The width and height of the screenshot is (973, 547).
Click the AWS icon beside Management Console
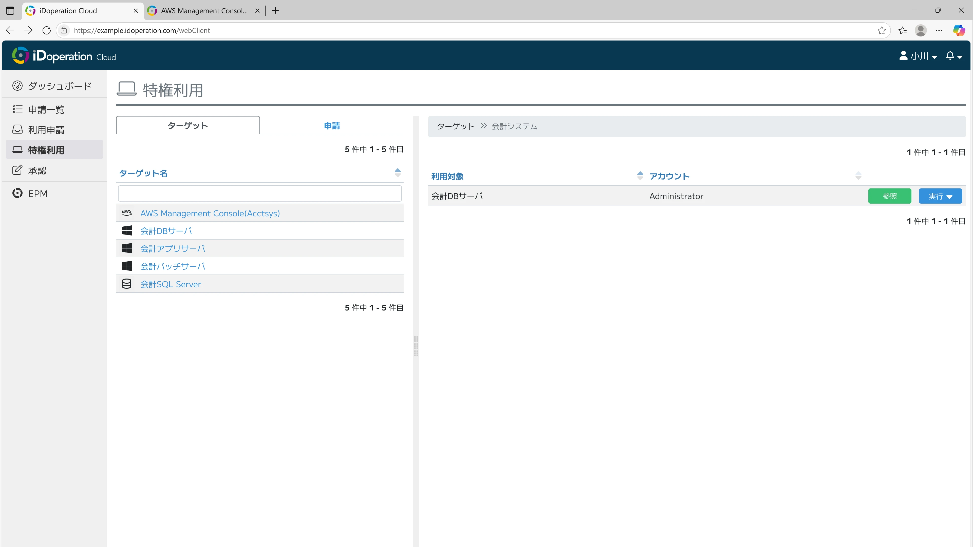tap(126, 213)
